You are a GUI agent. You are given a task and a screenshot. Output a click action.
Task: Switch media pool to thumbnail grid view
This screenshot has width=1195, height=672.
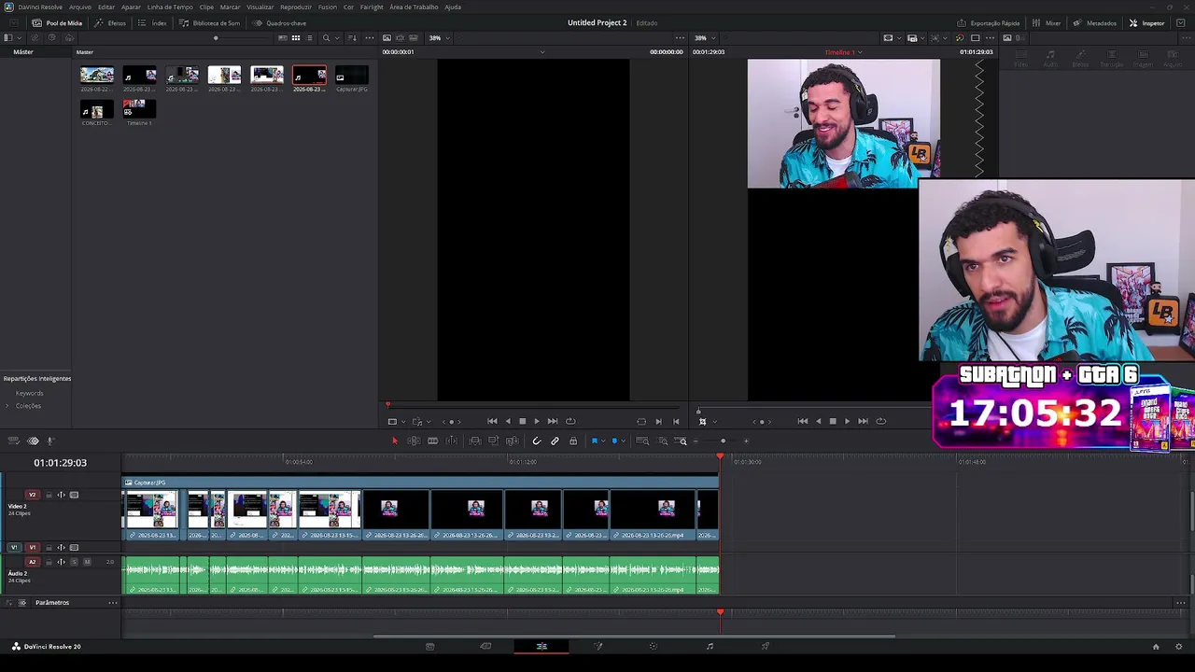tap(296, 38)
